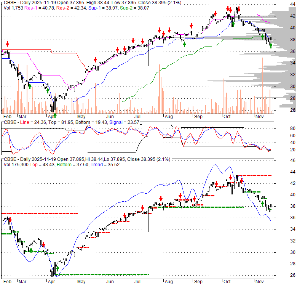Click the 'Res-1 = 40.78' resistance value

click(39, 8)
